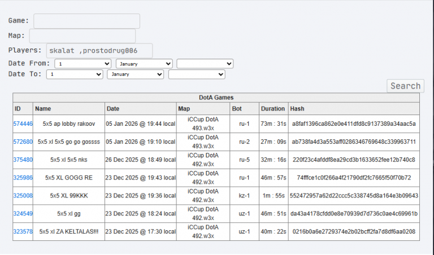434x255 pixels.
Task: Open the Date From year dropdown
Action: (205, 64)
